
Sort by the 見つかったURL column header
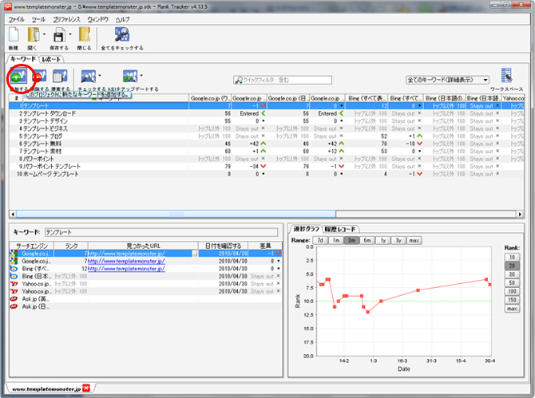point(143,246)
